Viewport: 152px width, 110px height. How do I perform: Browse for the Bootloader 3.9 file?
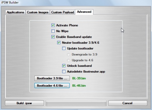[x=52, y=78]
